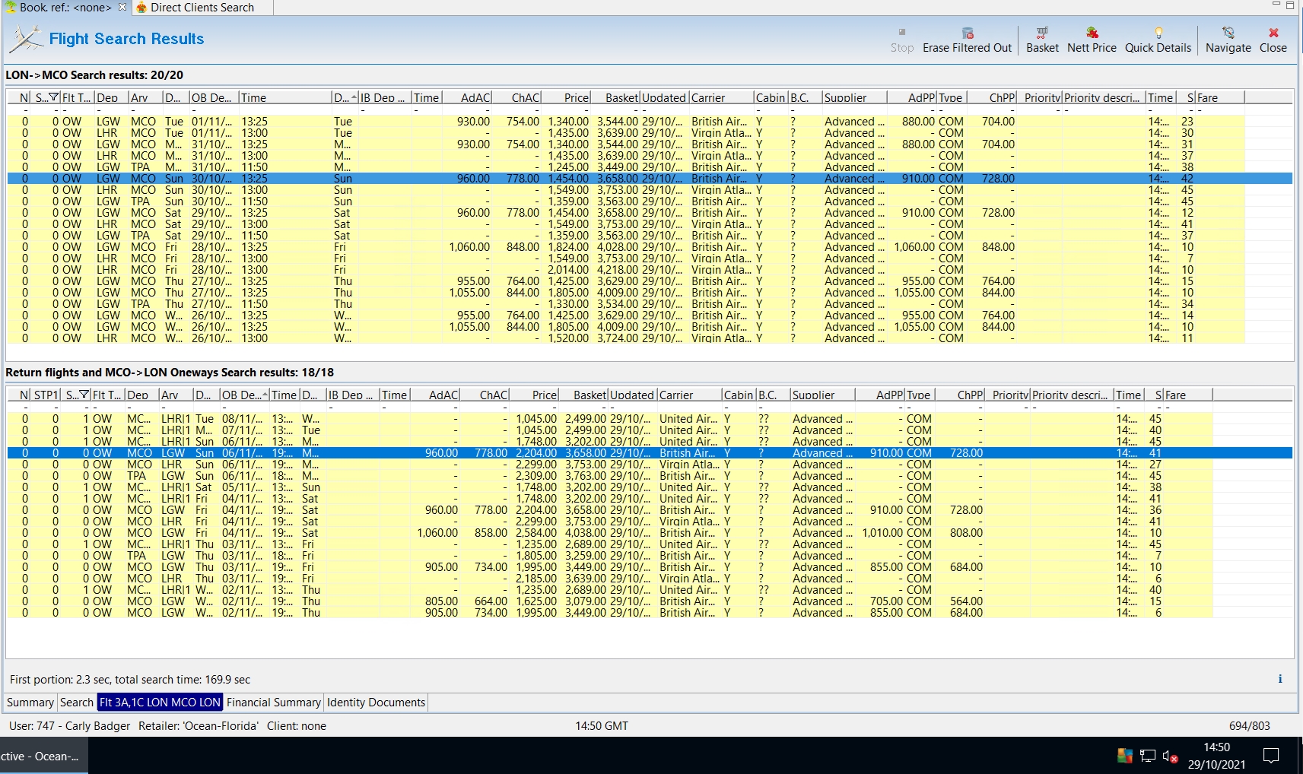Open Windows notification center icon
Viewport: 1303px width, 774px height.
pos(1270,756)
